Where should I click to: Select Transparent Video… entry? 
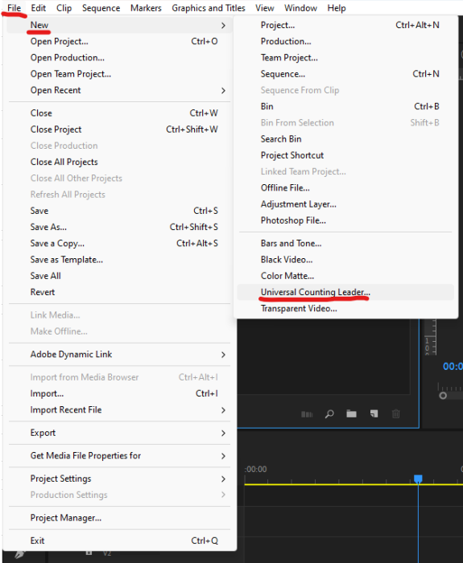click(345, 308)
